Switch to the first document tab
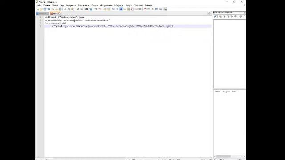This screenshot has width=285, height=160. point(42,14)
